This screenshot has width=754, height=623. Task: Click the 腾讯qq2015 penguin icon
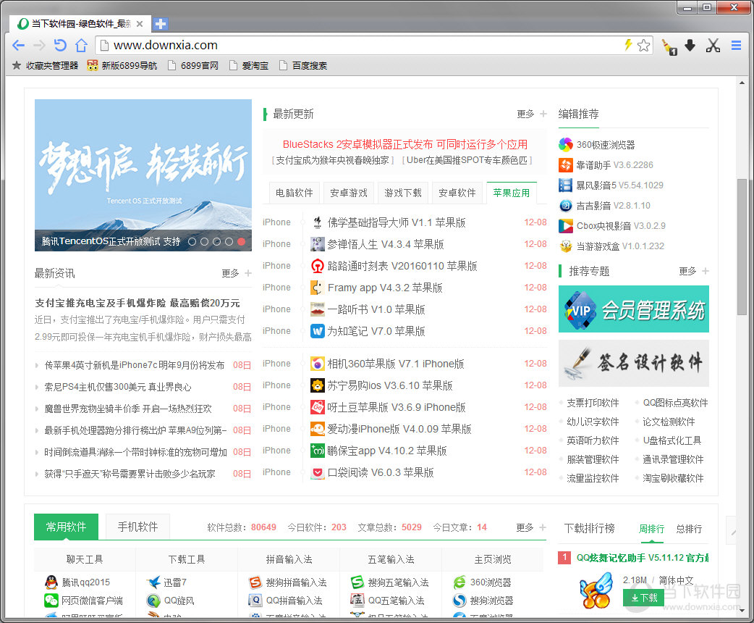click(51, 582)
